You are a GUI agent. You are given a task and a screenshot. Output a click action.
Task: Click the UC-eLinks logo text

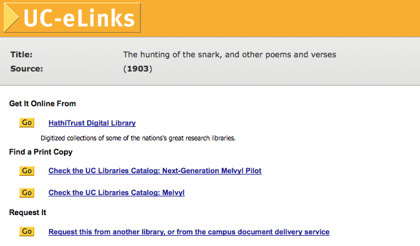coord(79,18)
